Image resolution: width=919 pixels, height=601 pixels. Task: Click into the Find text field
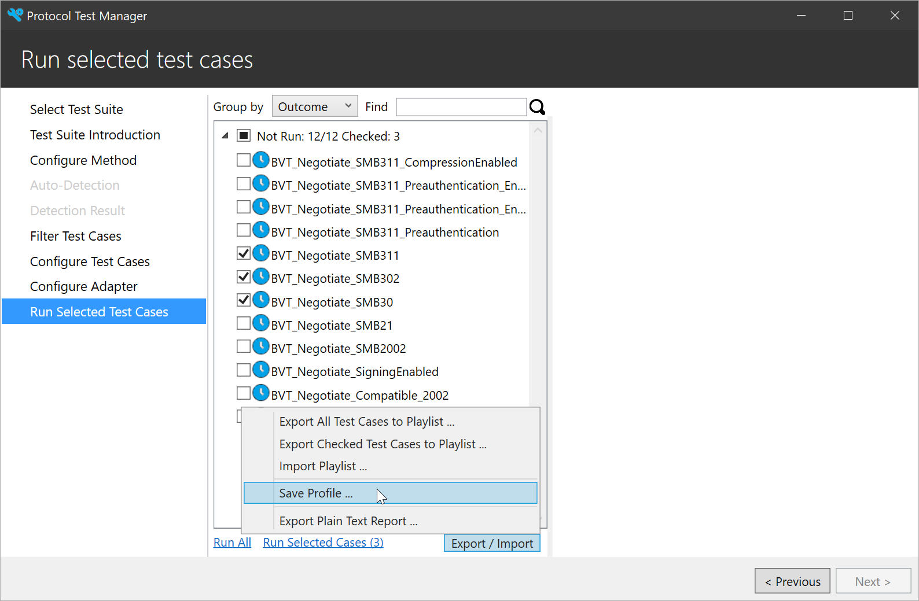click(x=461, y=107)
